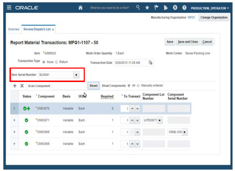Delete component row with X icon
Image resolution: width=235 pixels, height=171 pixels.
coord(22,86)
